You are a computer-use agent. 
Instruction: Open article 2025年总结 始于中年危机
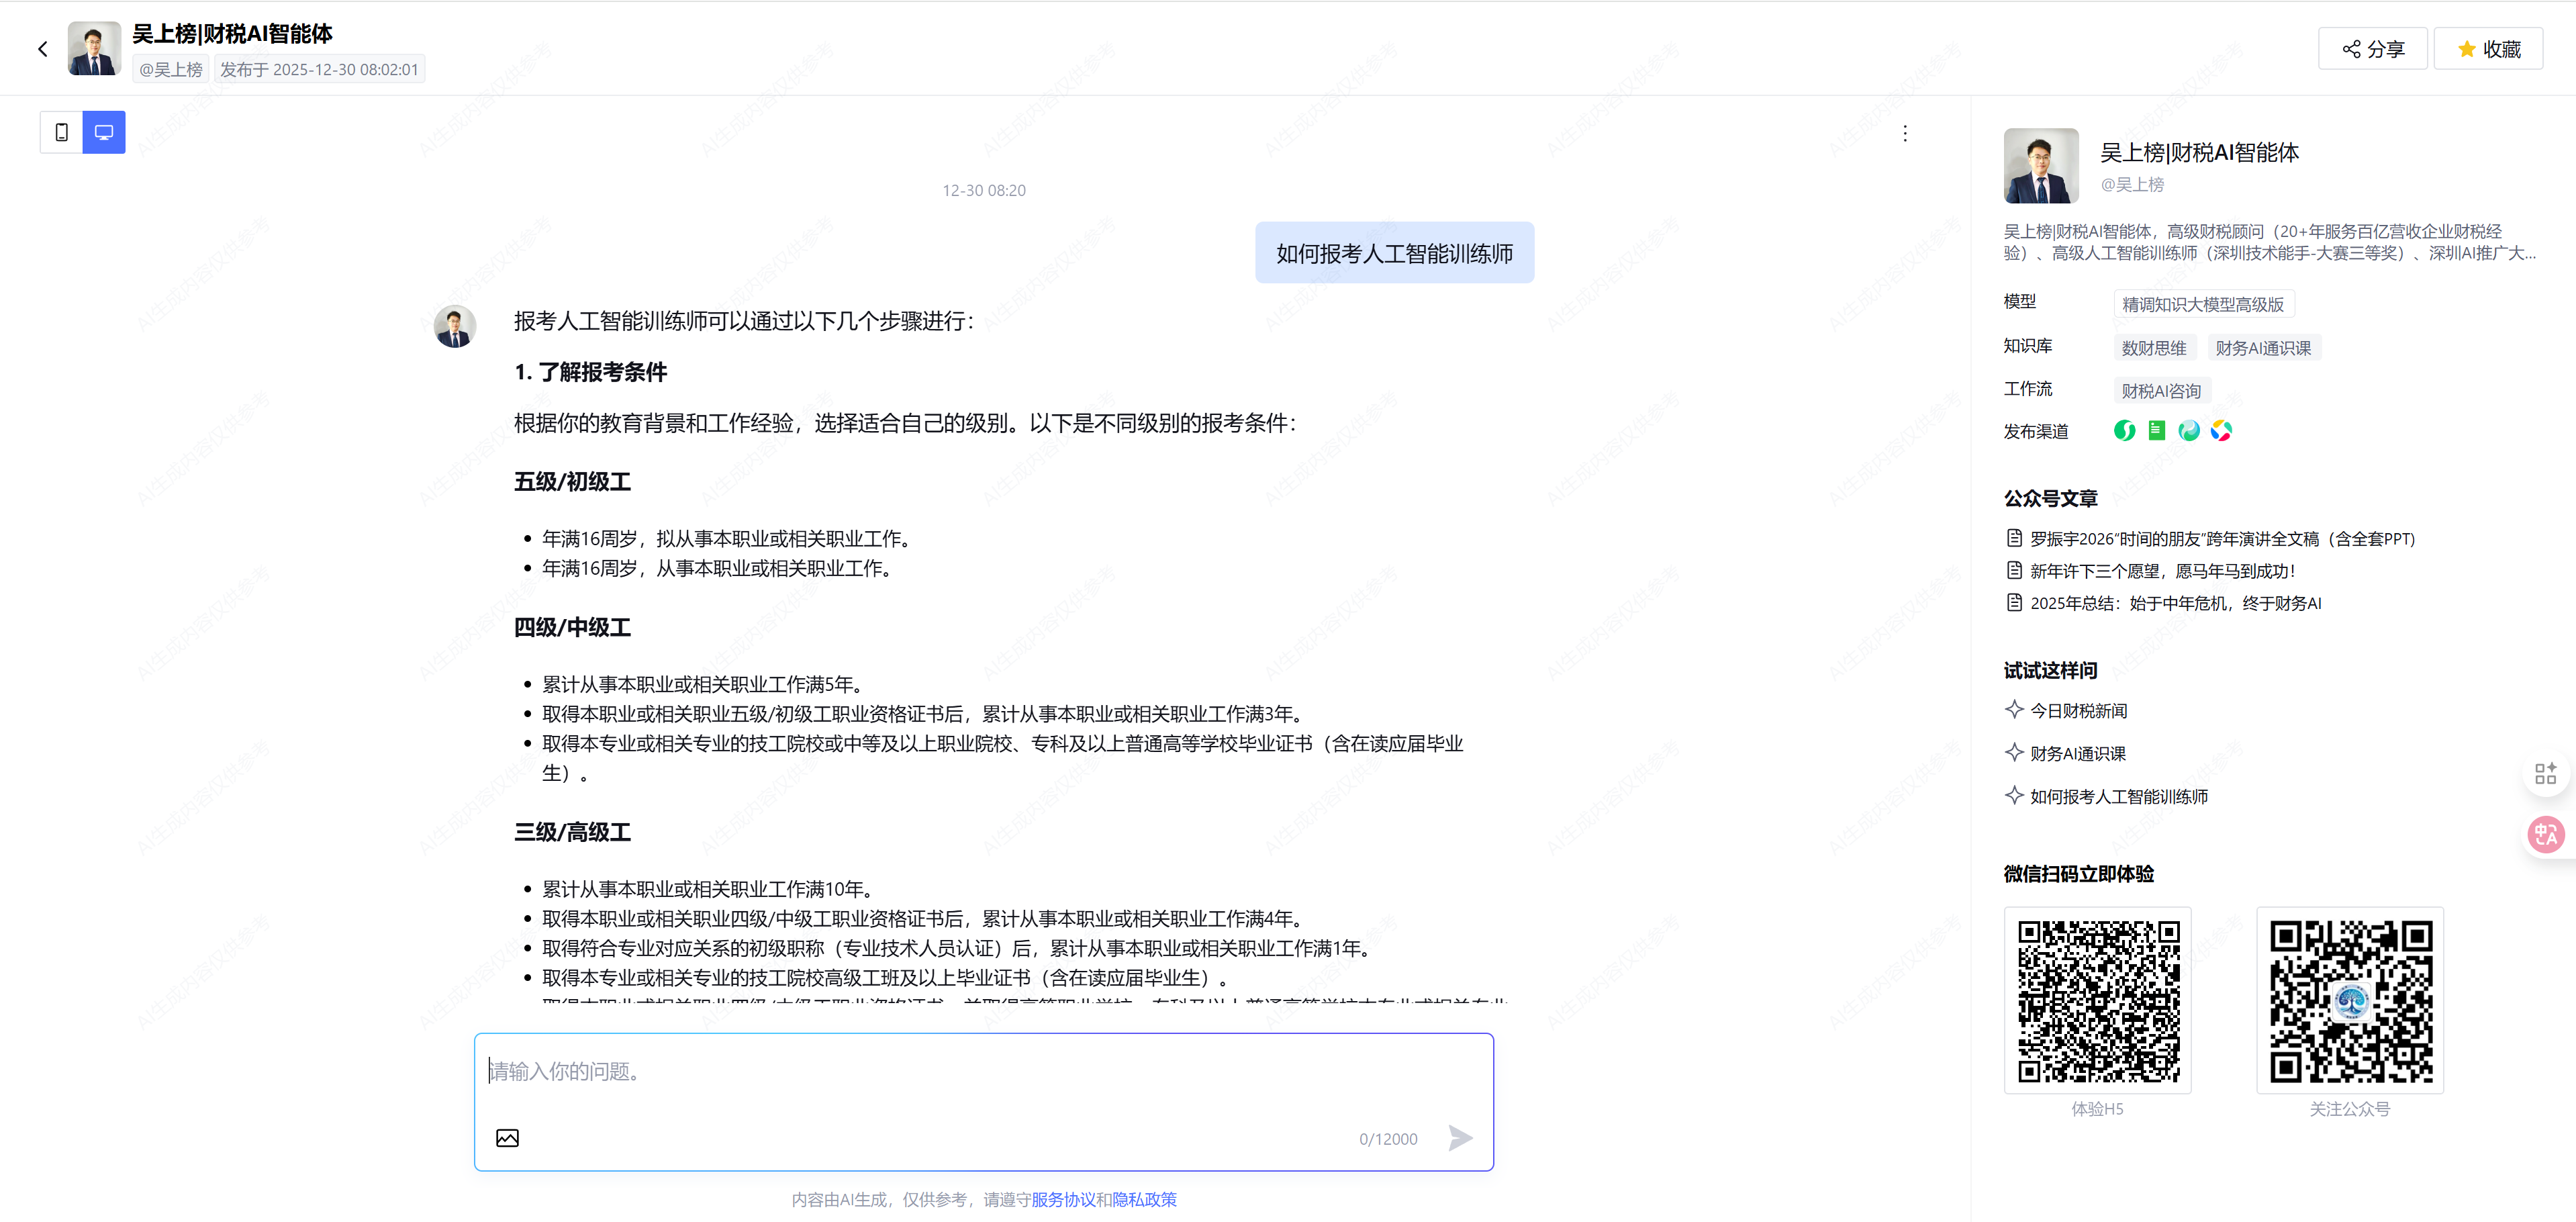[2175, 603]
